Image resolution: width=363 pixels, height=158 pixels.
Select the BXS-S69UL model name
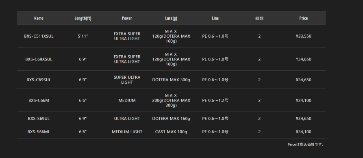[39, 119]
